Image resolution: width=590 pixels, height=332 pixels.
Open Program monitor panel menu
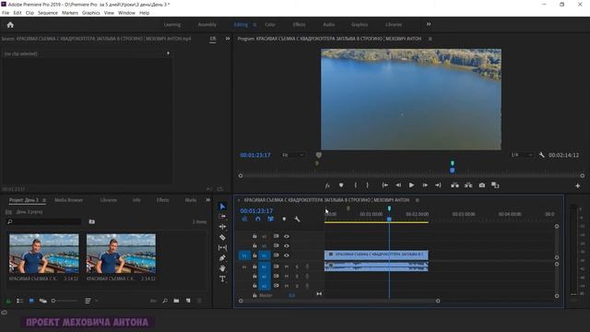click(431, 39)
